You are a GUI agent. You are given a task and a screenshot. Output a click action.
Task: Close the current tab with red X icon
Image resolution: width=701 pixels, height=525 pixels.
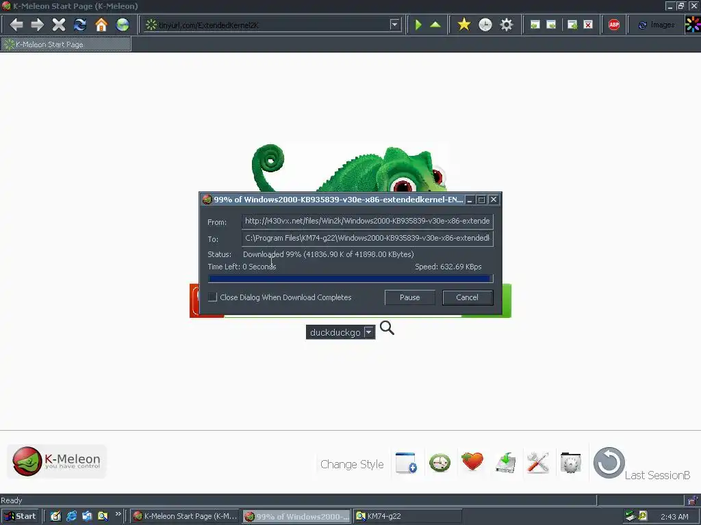588,25
